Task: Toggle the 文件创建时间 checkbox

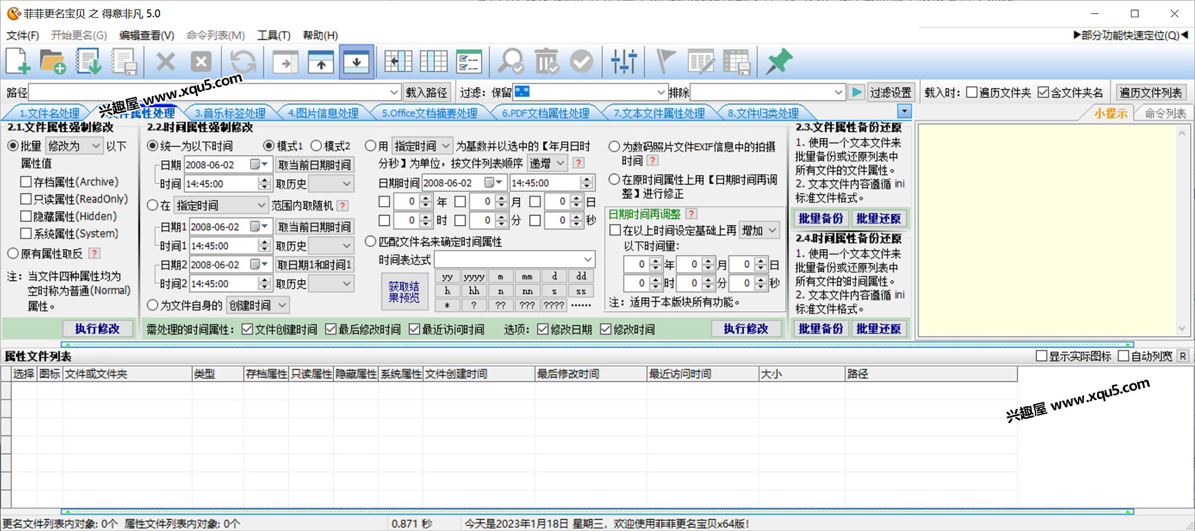Action: pos(247,329)
